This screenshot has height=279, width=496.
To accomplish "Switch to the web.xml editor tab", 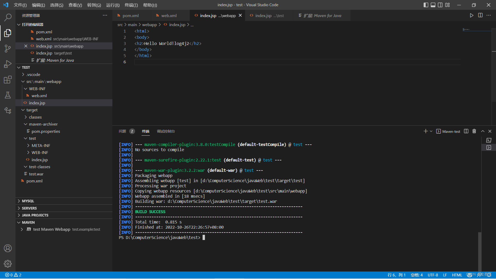I will (171, 16).
